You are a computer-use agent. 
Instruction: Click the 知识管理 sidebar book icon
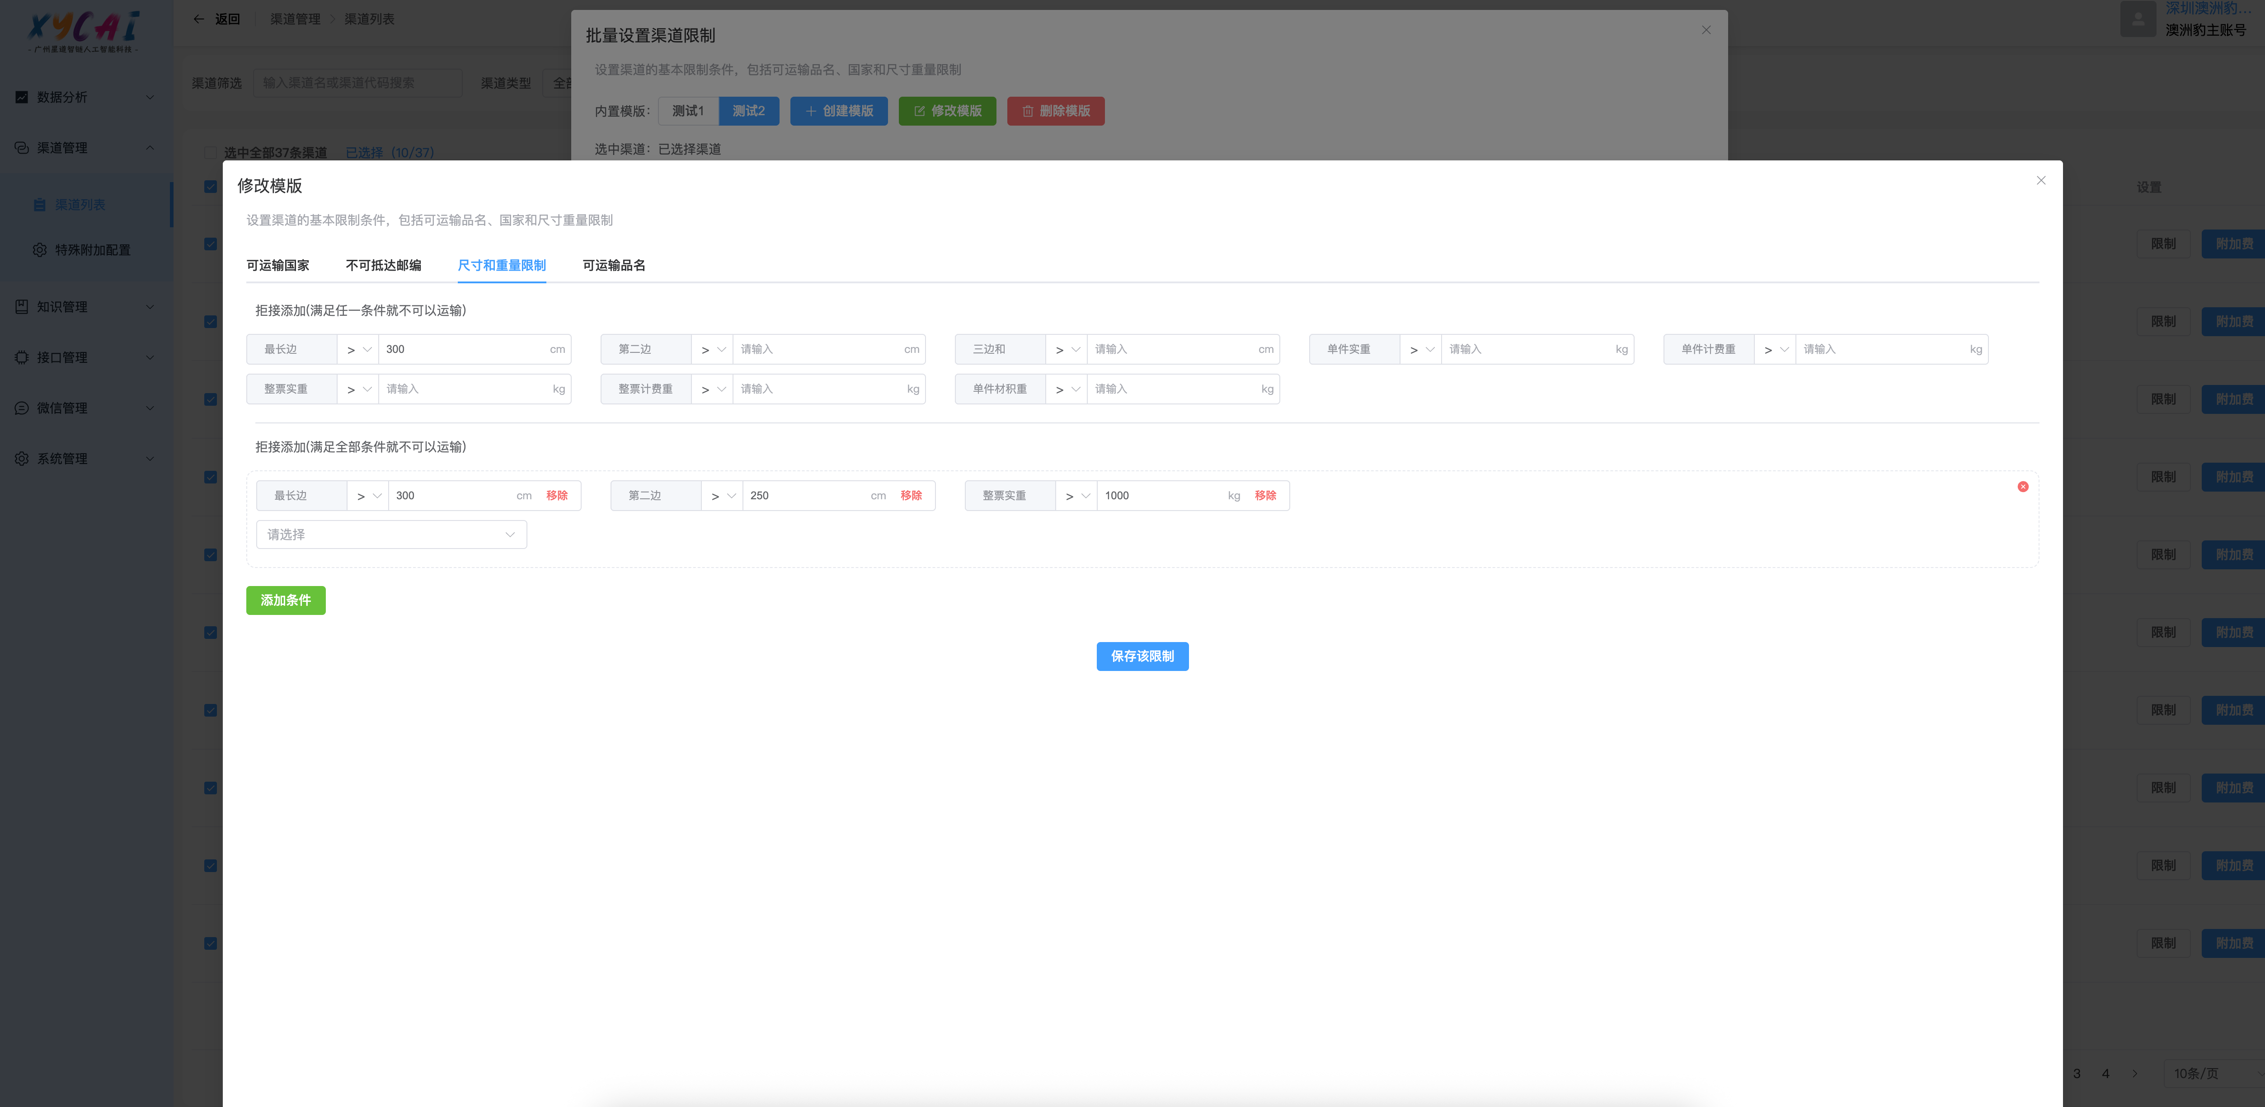click(22, 306)
